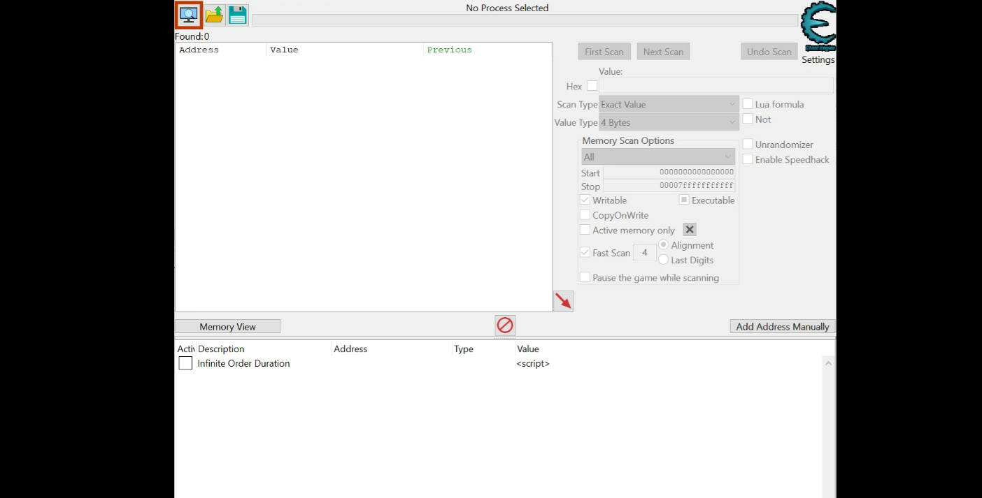
Task: Toggle the Hex checkbox
Action: (x=592, y=86)
